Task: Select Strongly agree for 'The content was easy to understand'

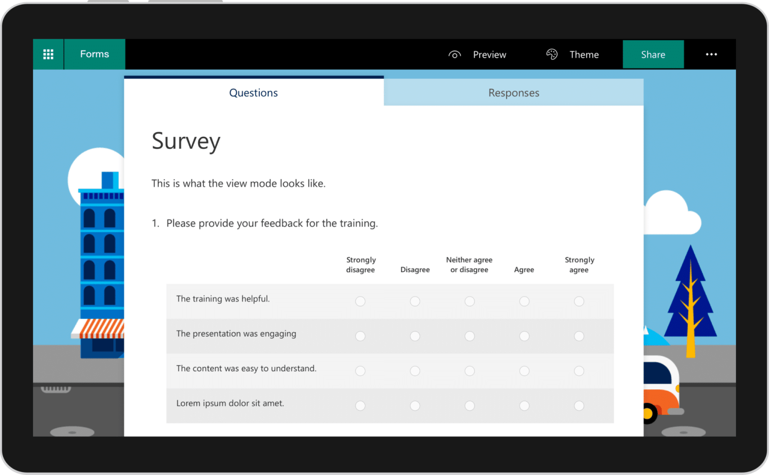Action: point(579,371)
